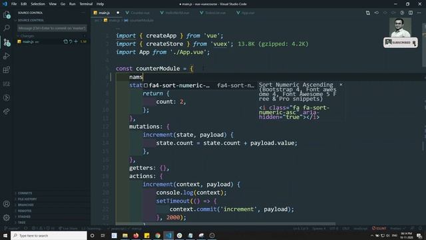The height and width of the screenshot is (240, 426).
Task: Click ESLint status bar item
Action: 379,228
